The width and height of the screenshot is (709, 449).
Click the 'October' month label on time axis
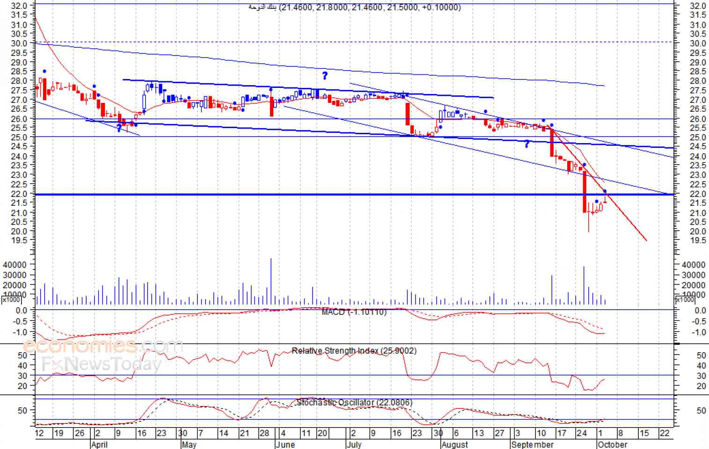tap(613, 444)
